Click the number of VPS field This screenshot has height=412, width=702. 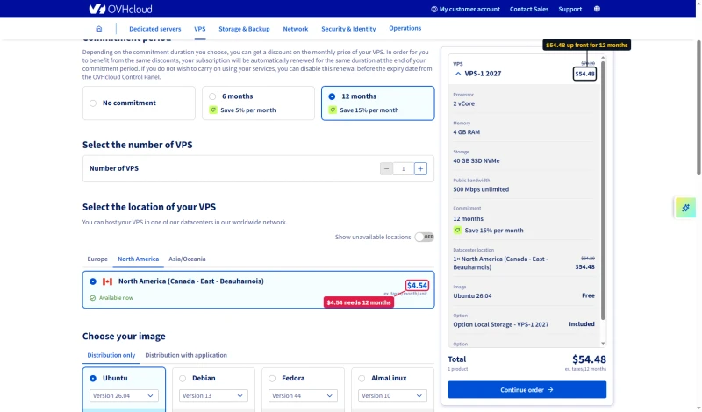pyautogui.click(x=404, y=168)
